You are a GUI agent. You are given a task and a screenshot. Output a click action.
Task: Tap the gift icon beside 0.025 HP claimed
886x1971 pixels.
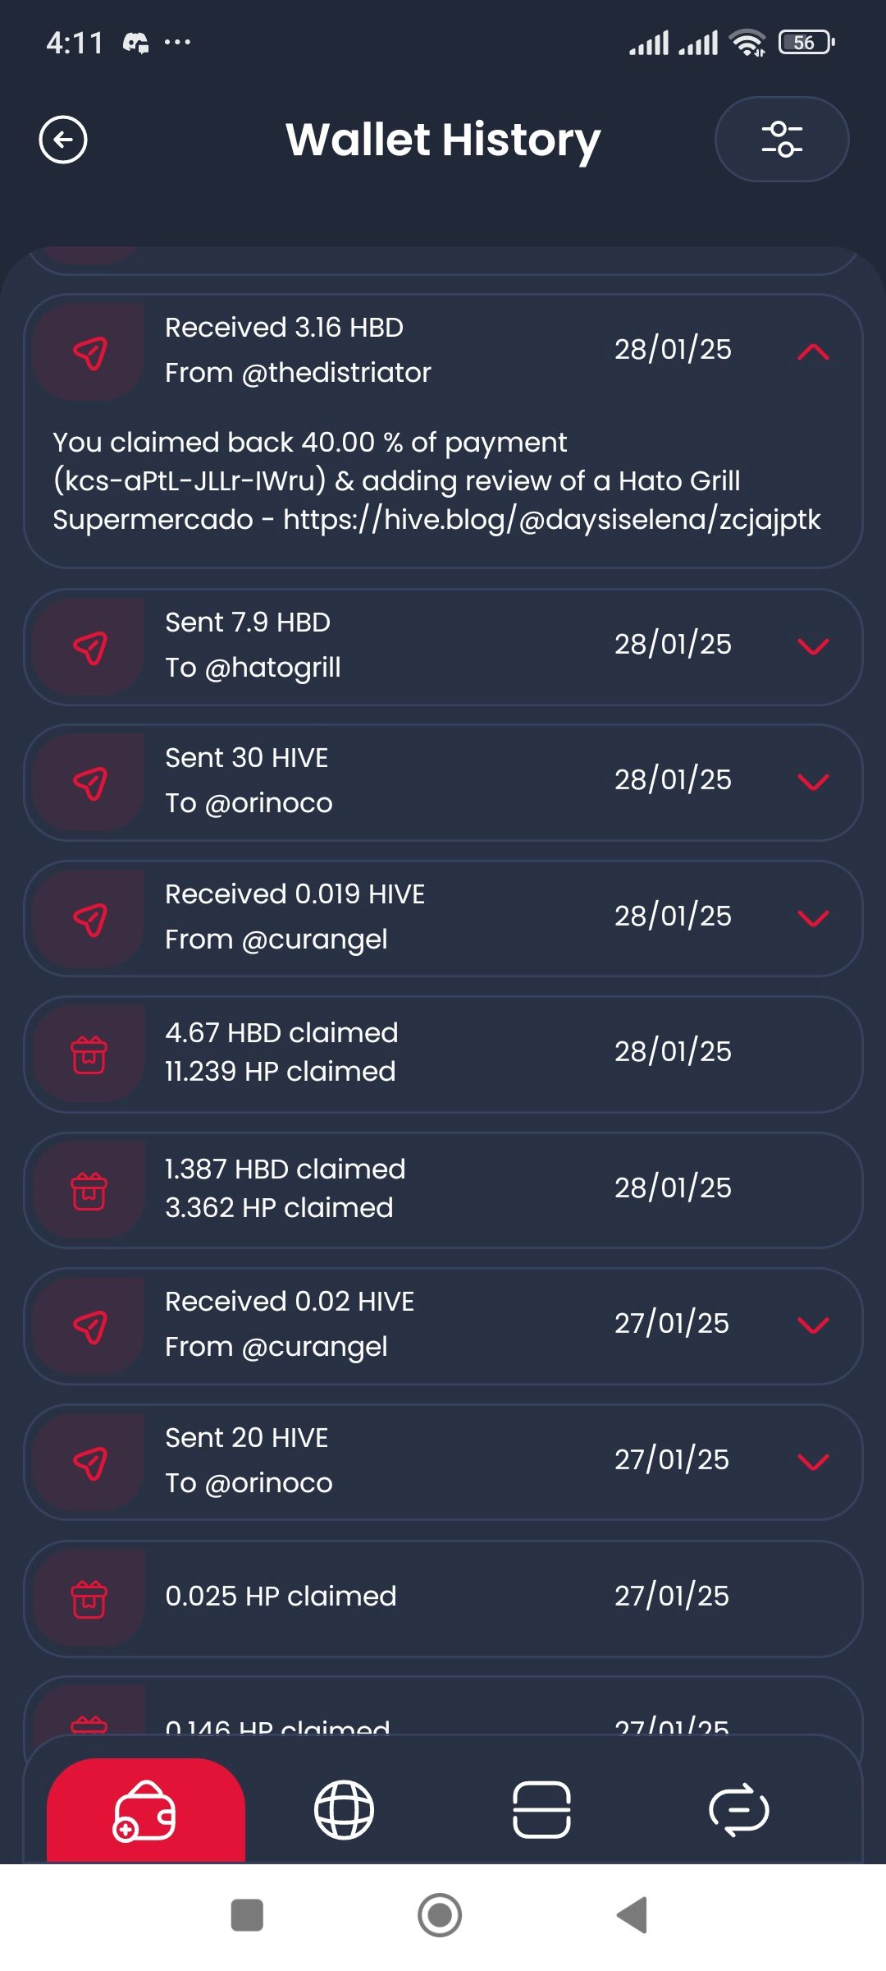coord(89,1598)
